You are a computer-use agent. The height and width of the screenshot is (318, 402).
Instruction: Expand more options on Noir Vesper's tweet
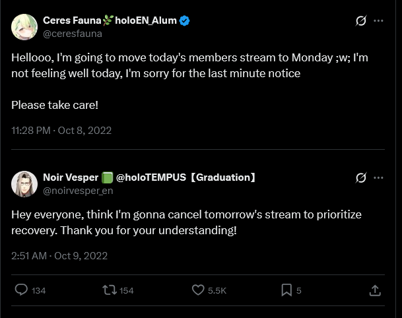[378, 177]
